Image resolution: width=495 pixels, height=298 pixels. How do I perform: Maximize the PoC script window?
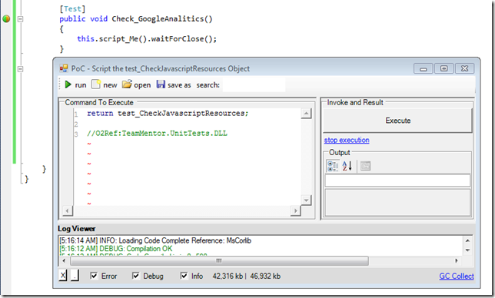pyautogui.click(x=444, y=68)
